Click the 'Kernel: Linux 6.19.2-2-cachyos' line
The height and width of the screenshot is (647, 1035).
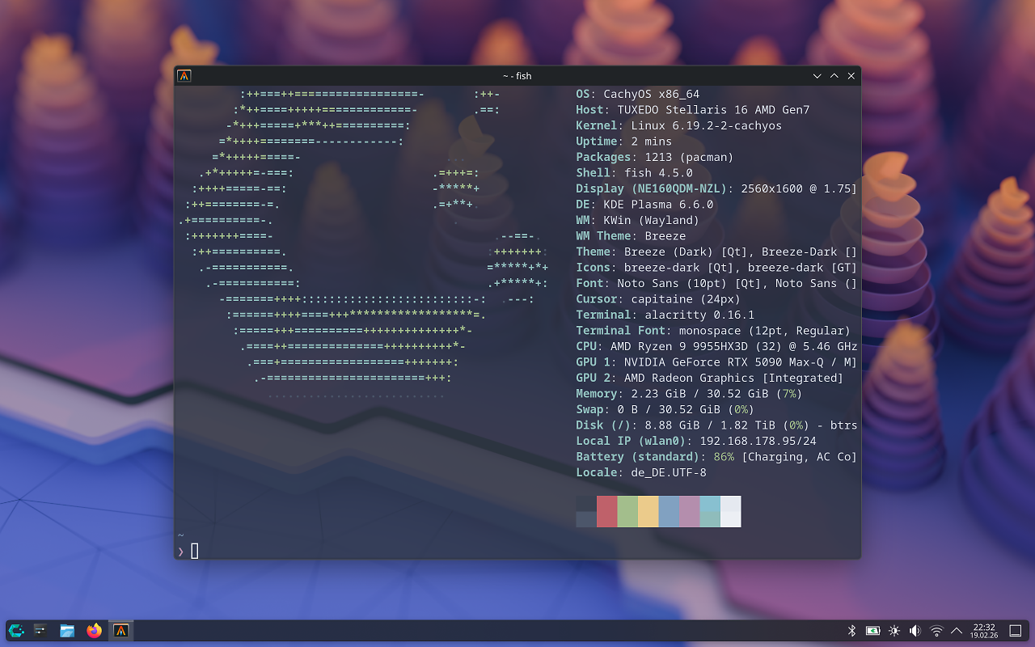(678, 125)
